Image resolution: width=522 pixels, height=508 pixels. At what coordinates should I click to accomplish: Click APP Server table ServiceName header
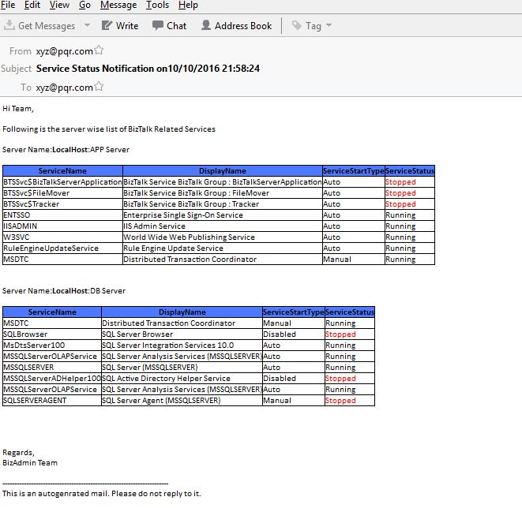coord(62,171)
